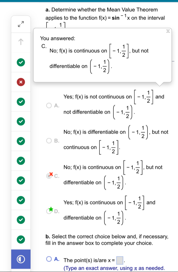Select the second green checkmark question
Image resolution: width=178 pixels, height=272 pixels.
21,101
